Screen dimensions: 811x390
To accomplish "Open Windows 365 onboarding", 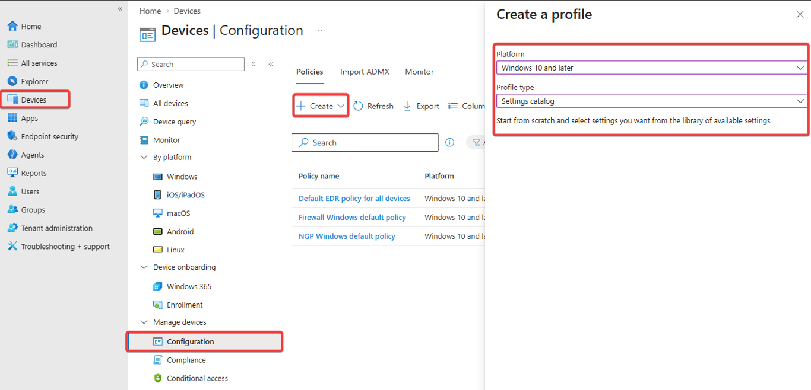I will (189, 286).
